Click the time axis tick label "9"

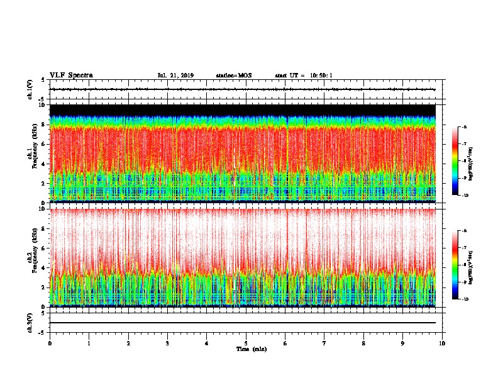click(x=402, y=343)
